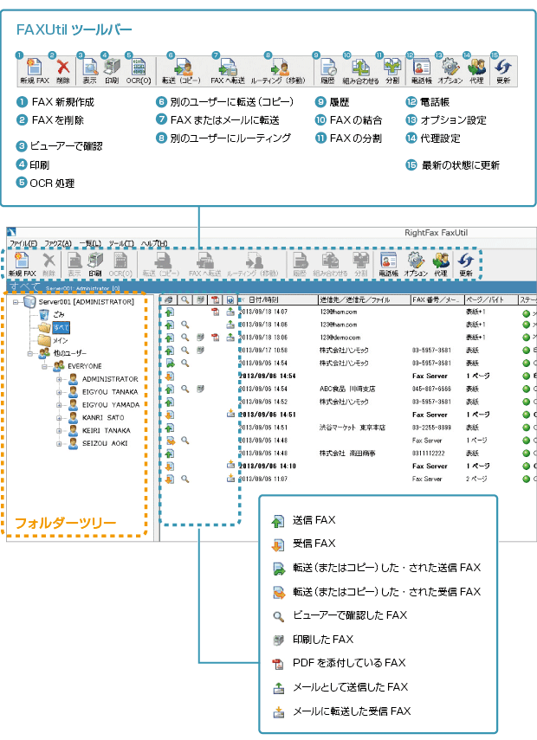
Task: Collapse the Server001 [ADMINISTRATOR] tree node
Action: (x=15, y=302)
